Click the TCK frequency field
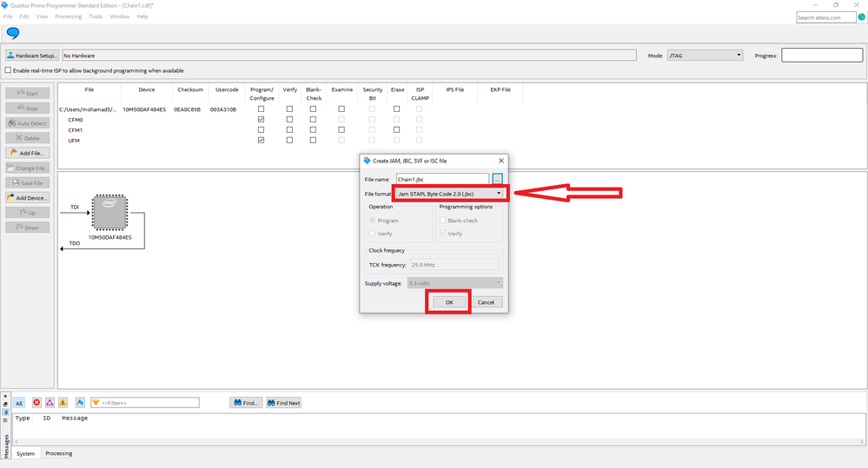868x468 pixels. click(x=454, y=265)
